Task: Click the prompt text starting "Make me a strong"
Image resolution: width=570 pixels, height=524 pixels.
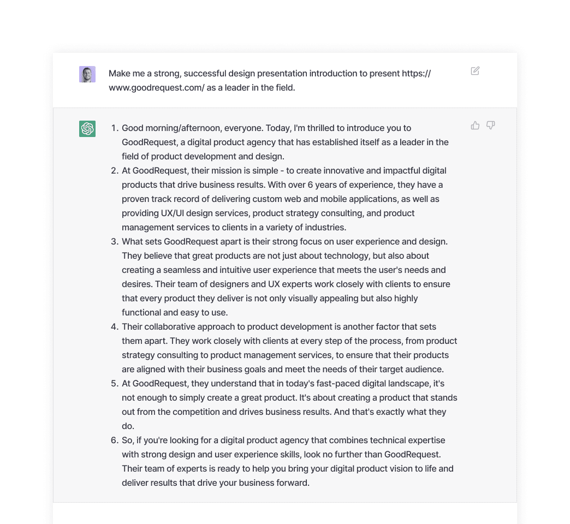Action: 270,80
